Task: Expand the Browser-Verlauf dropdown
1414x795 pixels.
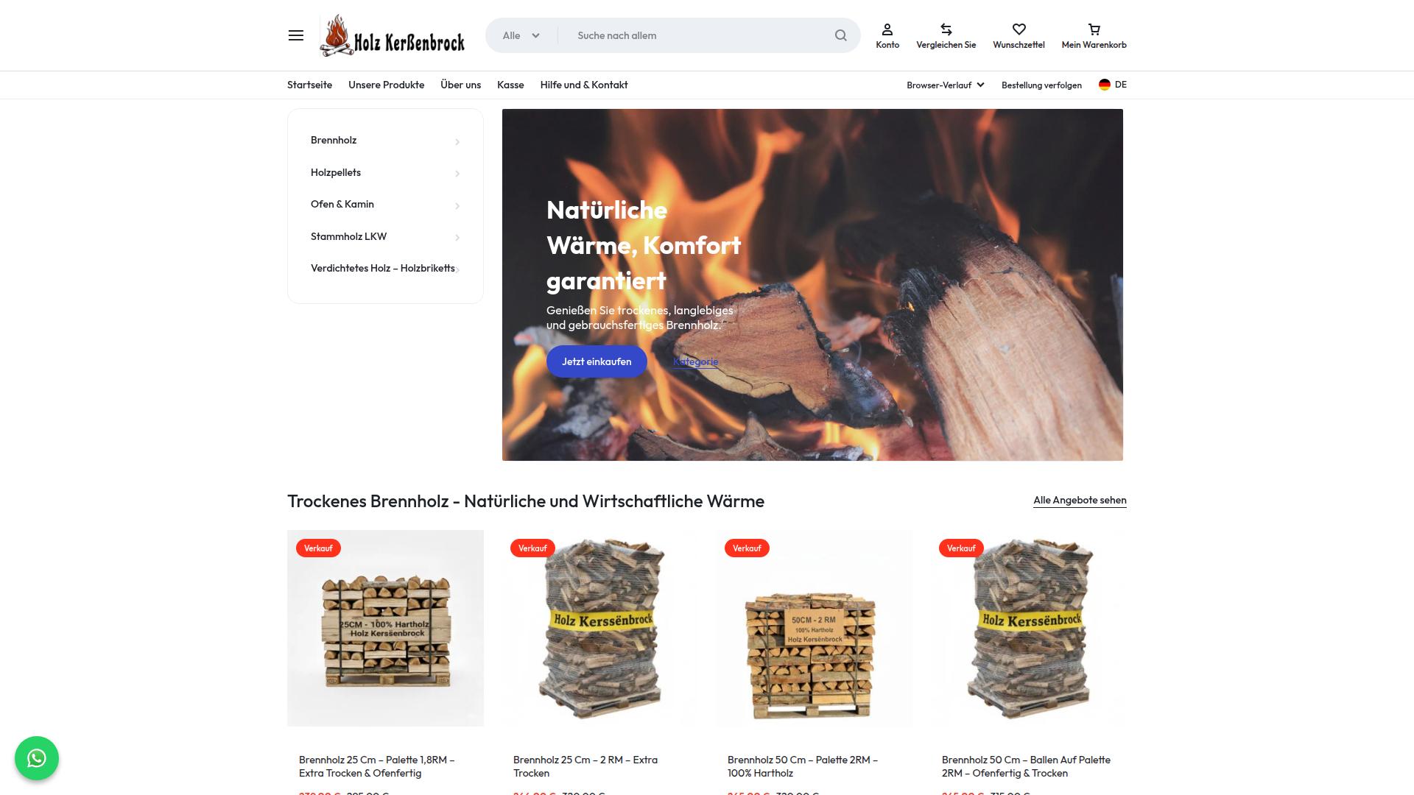Action: [x=946, y=85]
